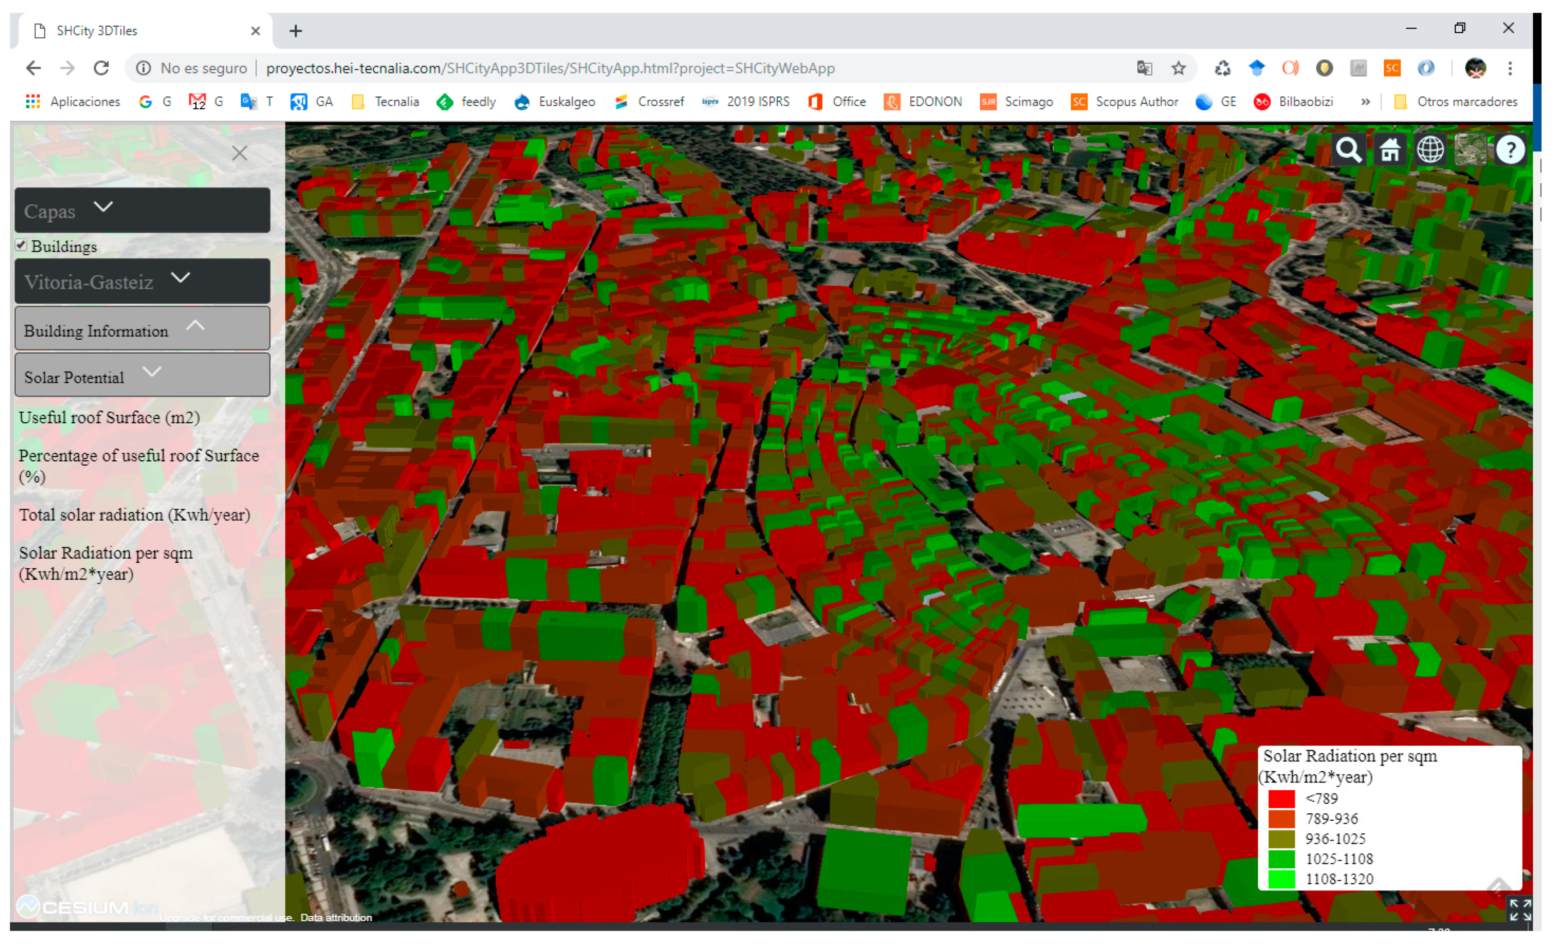Open the Data attribution link

point(336,918)
